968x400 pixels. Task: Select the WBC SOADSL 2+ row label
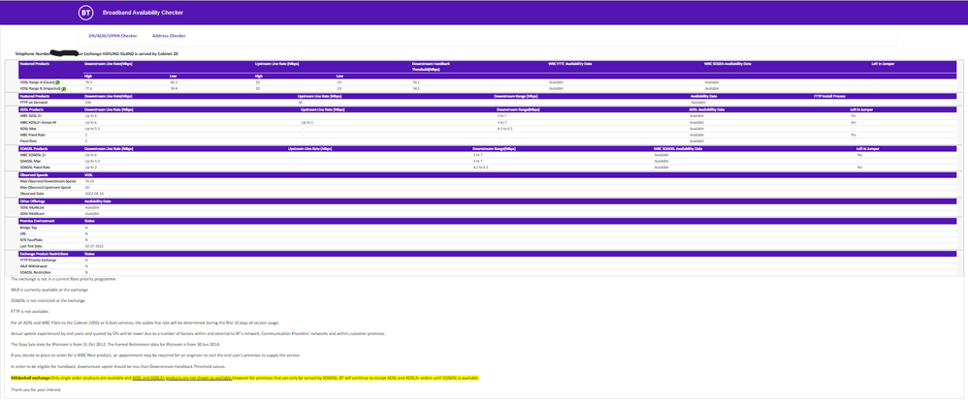(32, 155)
